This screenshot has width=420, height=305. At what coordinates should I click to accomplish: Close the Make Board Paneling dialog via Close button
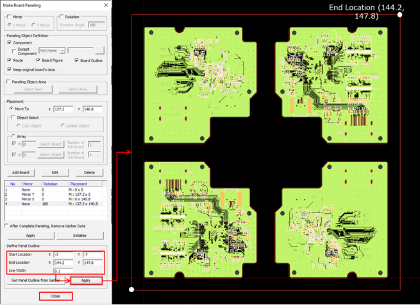click(55, 296)
